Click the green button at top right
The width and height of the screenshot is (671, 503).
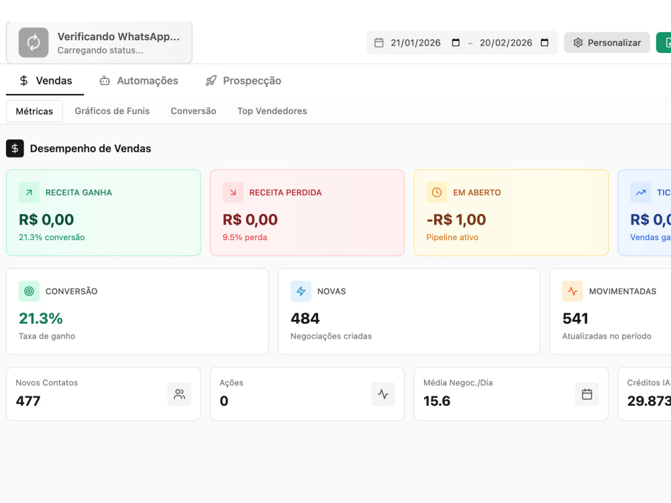click(664, 43)
